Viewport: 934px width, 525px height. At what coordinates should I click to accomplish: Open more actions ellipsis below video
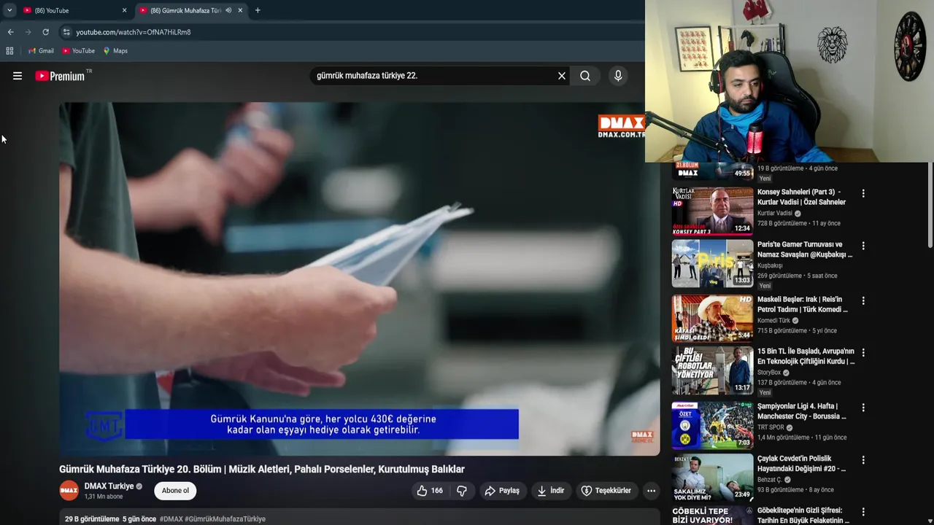652,491
